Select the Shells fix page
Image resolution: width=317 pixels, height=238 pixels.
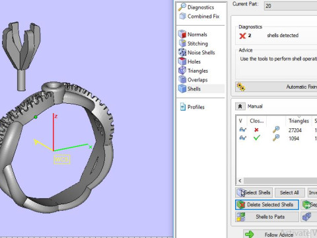[x=190, y=89]
